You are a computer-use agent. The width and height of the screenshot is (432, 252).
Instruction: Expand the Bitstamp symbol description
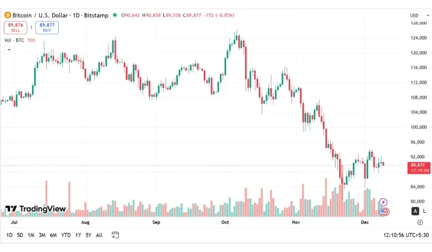97,15
